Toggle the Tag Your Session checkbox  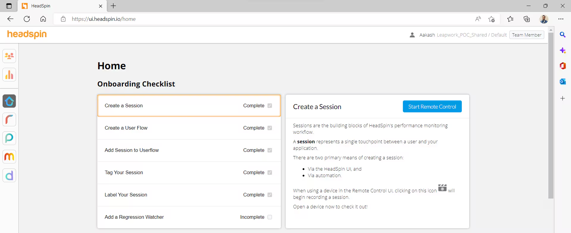(270, 173)
